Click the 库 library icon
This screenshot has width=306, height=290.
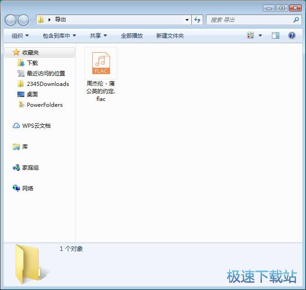coord(16,146)
